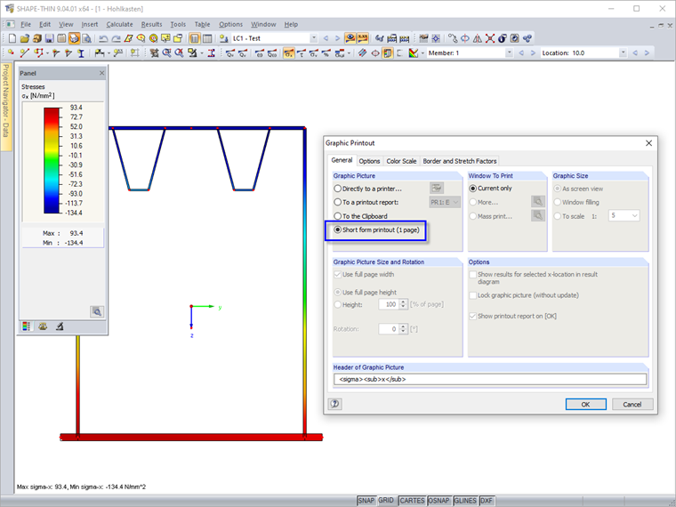Toggle OSNAP in the status bar

pos(439,501)
